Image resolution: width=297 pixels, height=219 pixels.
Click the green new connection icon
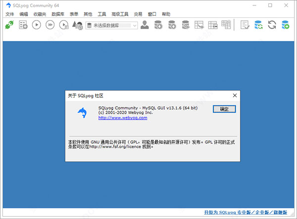pos(9,25)
